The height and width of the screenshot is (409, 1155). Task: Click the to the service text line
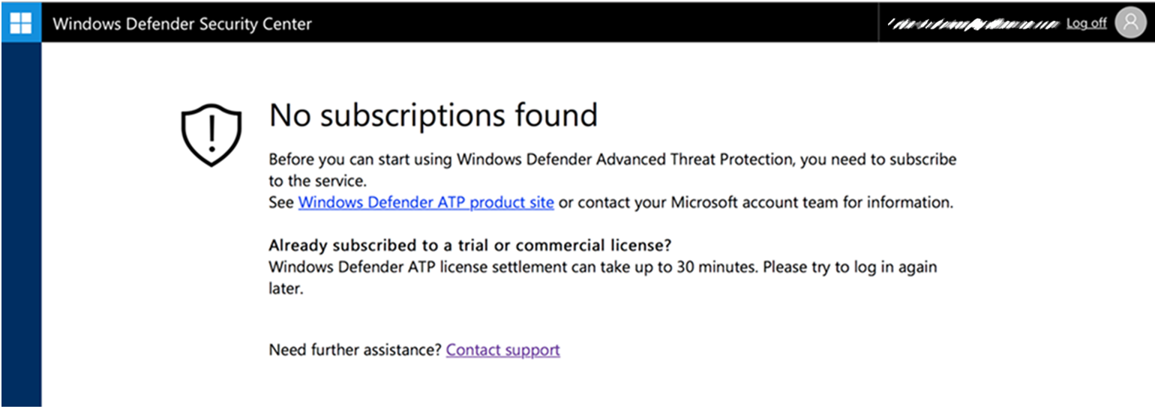pyautogui.click(x=316, y=181)
